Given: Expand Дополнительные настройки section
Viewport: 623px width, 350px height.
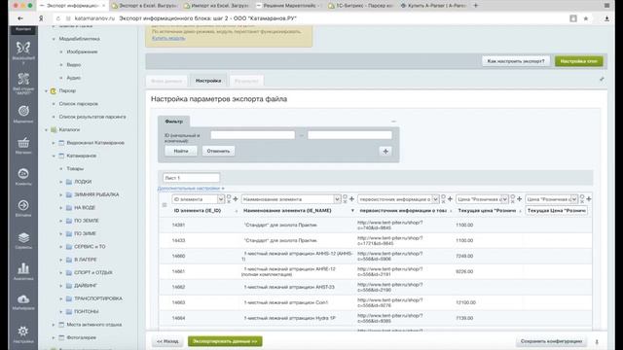Looking at the screenshot, I should pos(191,188).
